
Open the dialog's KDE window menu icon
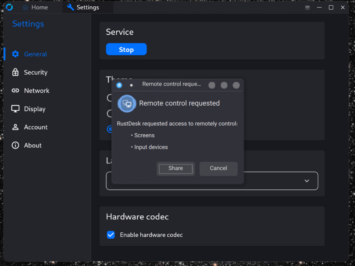click(119, 85)
